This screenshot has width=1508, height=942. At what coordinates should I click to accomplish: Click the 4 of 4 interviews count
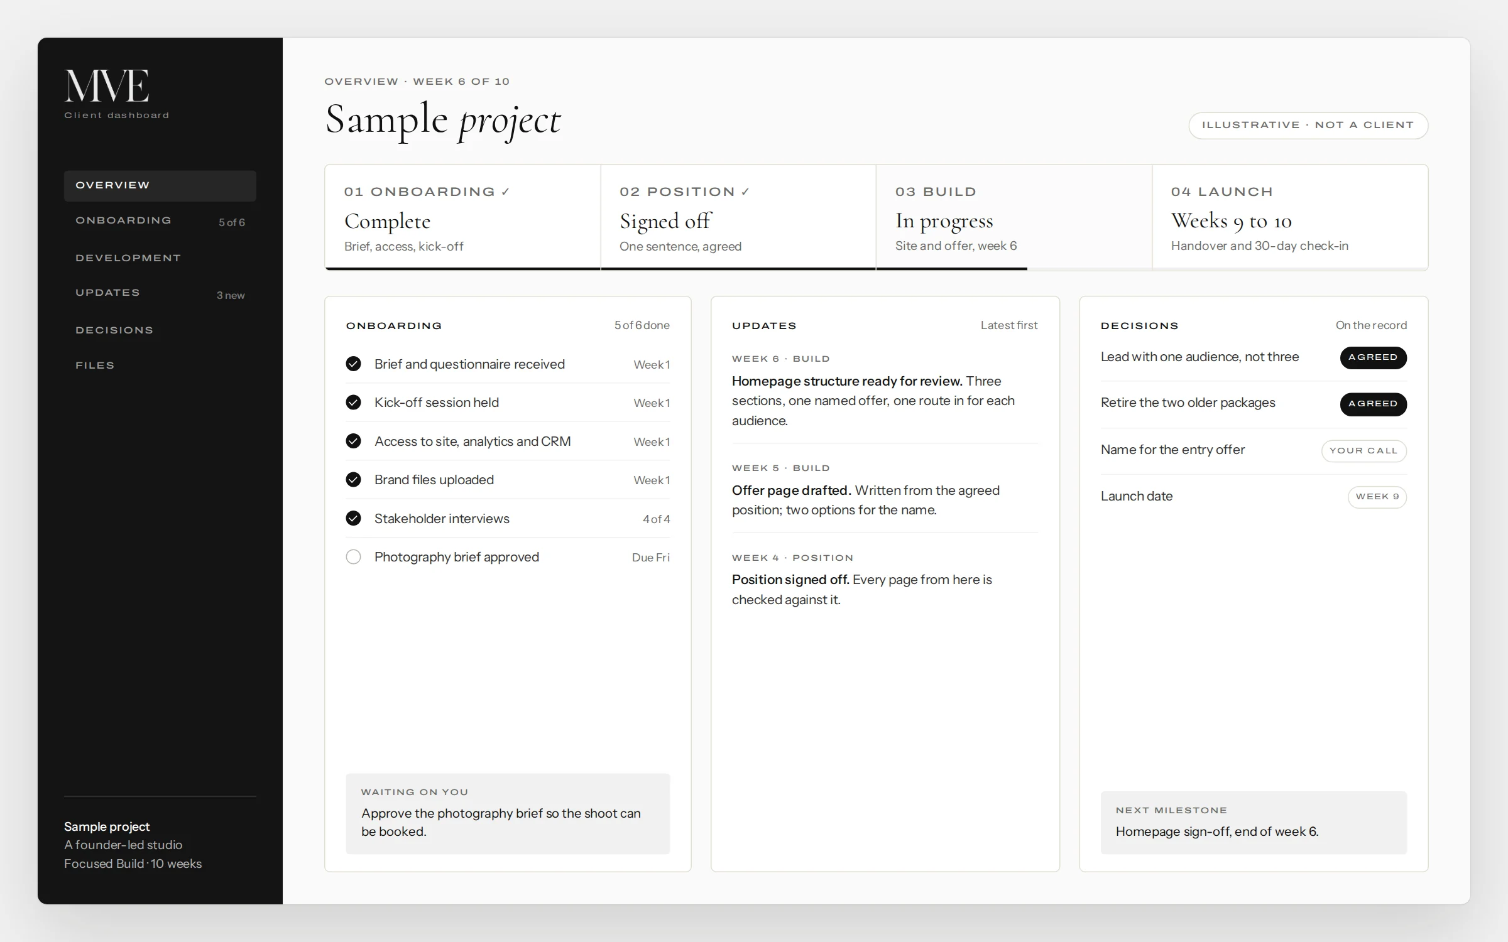tap(656, 519)
